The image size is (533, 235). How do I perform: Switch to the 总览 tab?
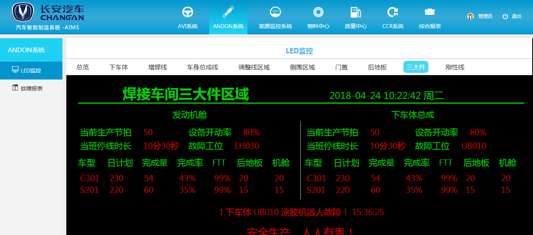(x=83, y=67)
